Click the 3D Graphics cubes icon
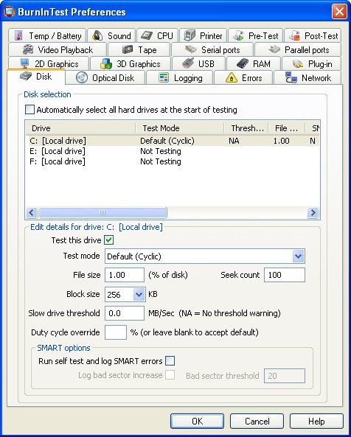 click(106, 63)
